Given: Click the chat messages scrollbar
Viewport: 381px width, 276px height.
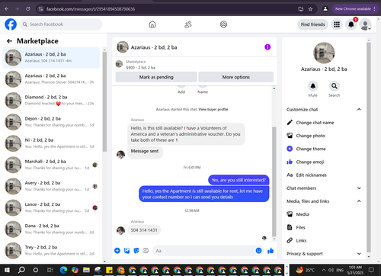Looking at the screenshot, I should pos(274,181).
